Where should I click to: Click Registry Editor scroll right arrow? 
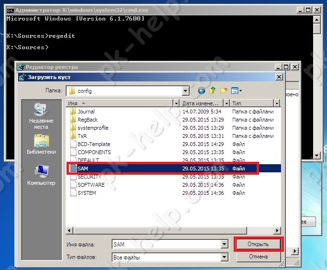click(x=294, y=251)
